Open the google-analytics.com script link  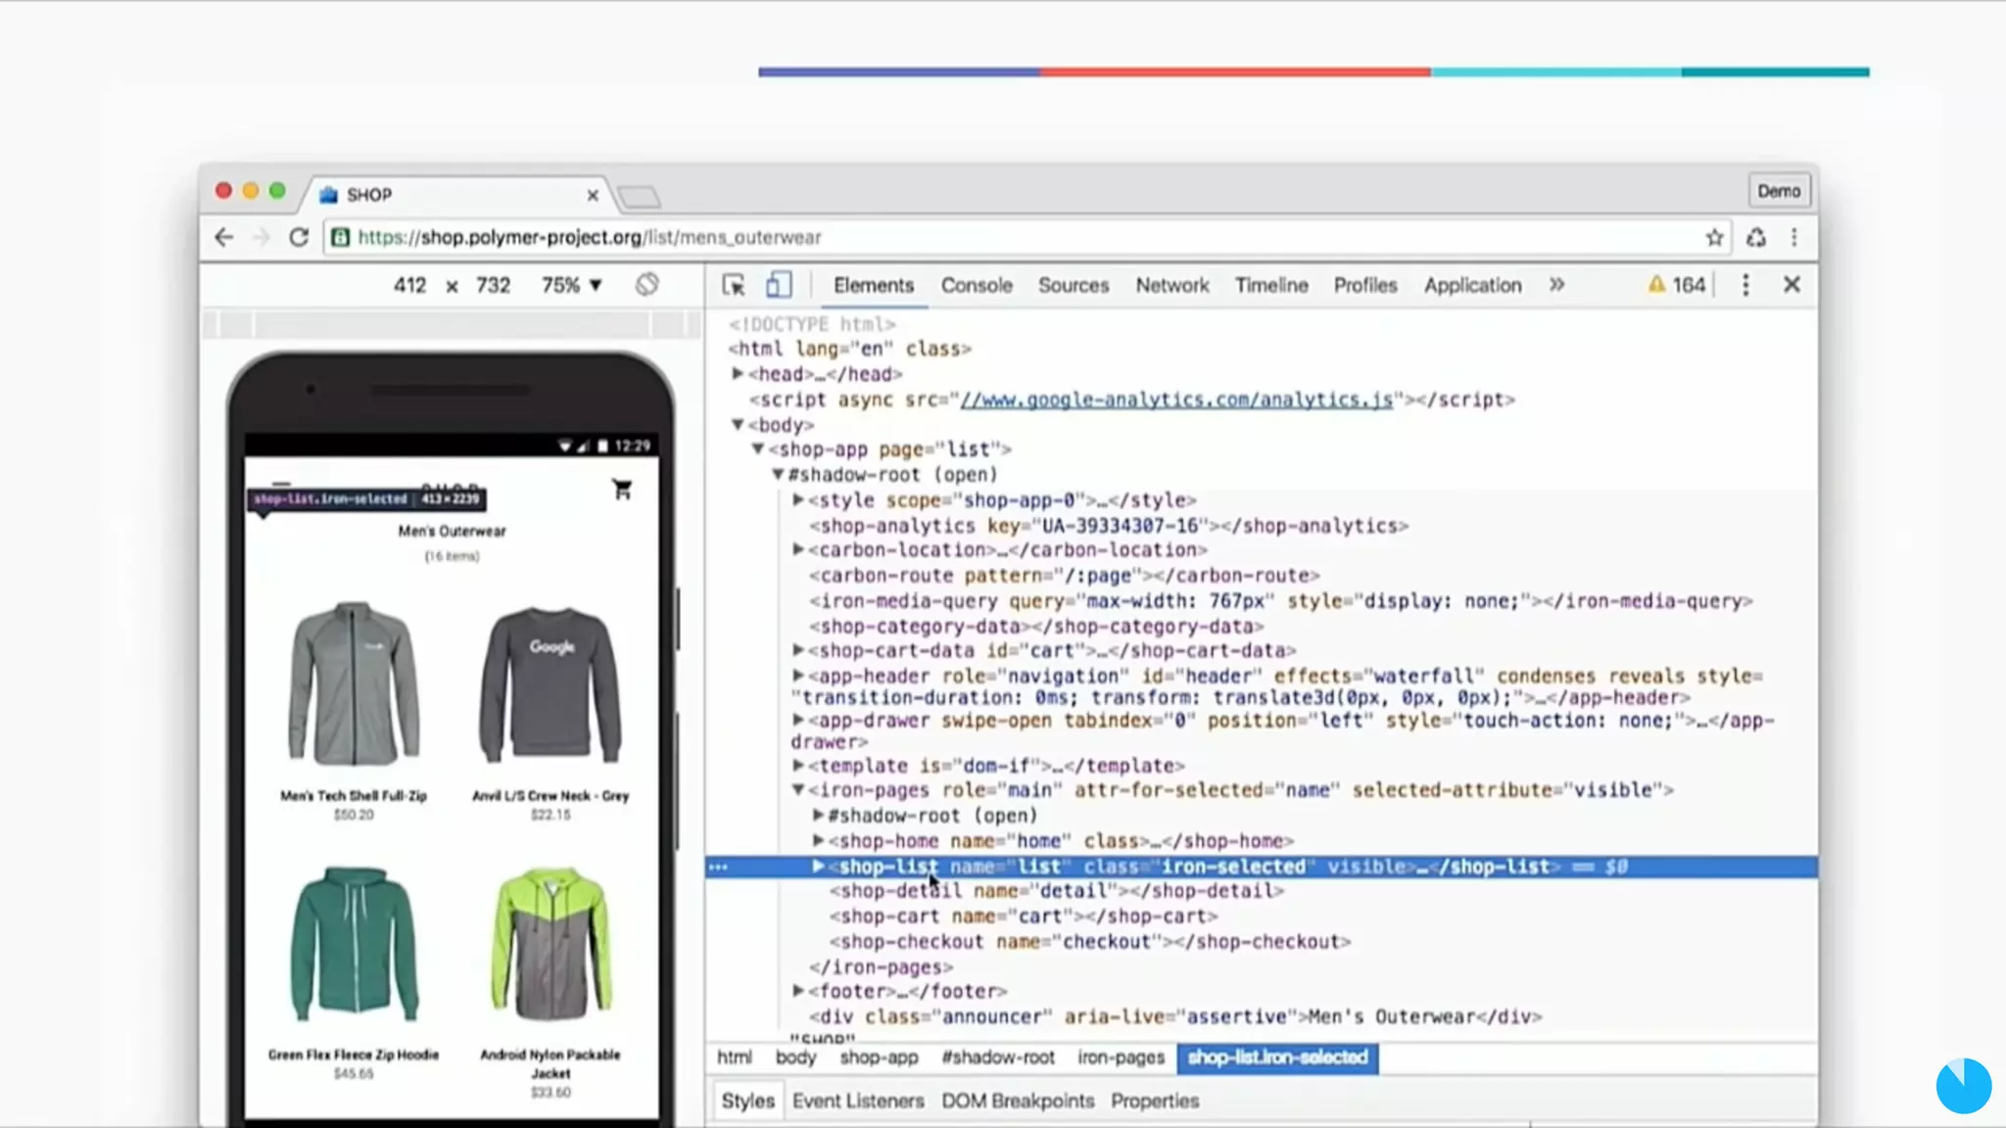(x=1175, y=399)
